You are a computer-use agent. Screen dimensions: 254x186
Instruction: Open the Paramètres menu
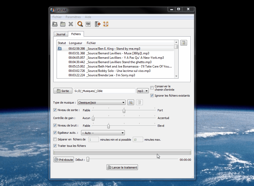coord(73,17)
